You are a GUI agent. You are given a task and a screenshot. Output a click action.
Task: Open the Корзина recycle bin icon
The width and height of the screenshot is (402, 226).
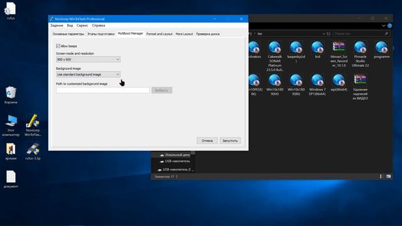tap(11, 95)
